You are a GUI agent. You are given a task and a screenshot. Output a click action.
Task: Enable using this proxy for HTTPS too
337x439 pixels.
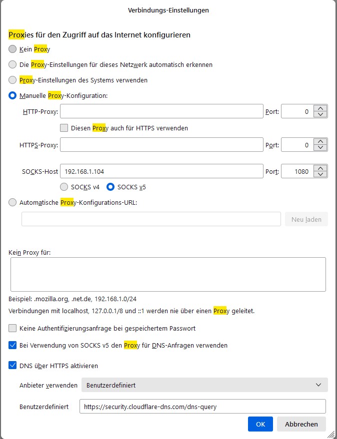(64, 128)
